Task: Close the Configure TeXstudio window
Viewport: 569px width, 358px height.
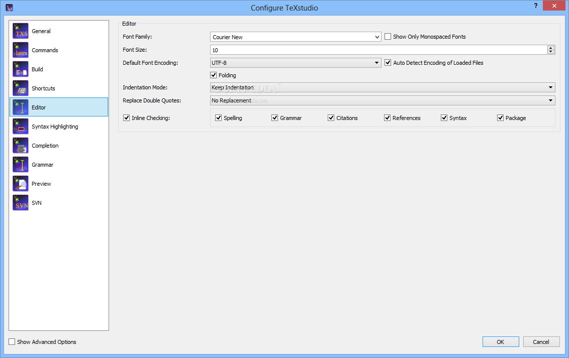Action: coord(554,6)
